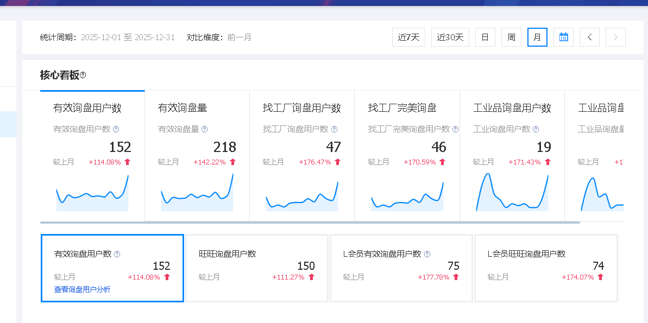648x323 pixels.
Task: Click the 核心看板 heading
Action: (60, 75)
